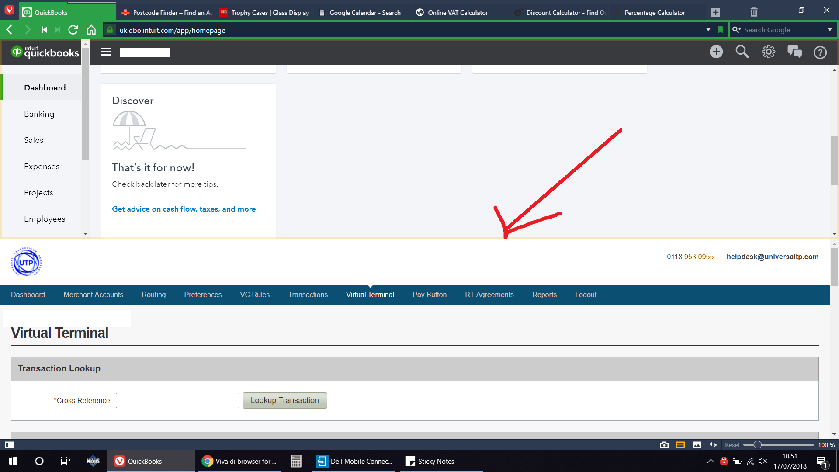Open the tab tiling options icon
The image size is (839, 472).
pos(680,445)
